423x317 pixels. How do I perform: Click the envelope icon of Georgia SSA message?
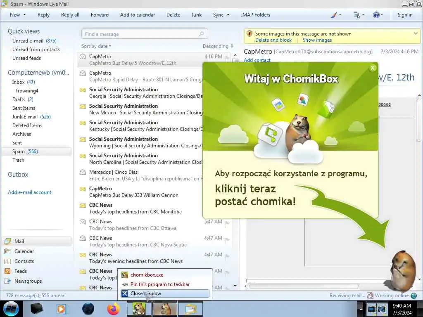coord(83,90)
